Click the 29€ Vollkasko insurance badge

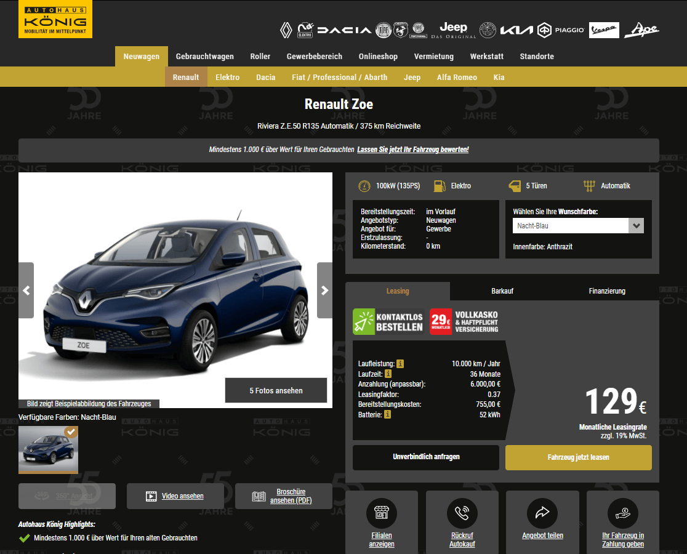464,322
